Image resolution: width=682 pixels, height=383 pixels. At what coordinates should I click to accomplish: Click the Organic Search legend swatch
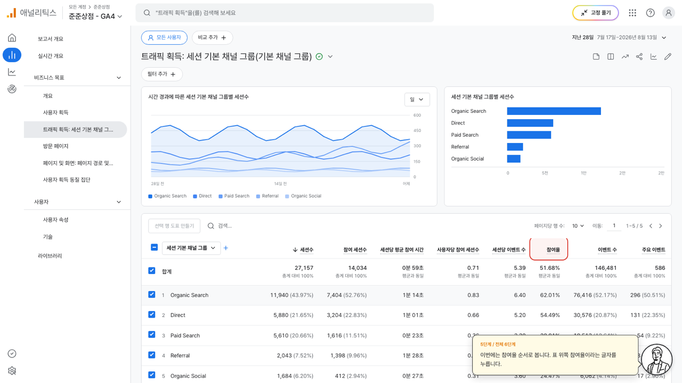[x=151, y=196]
